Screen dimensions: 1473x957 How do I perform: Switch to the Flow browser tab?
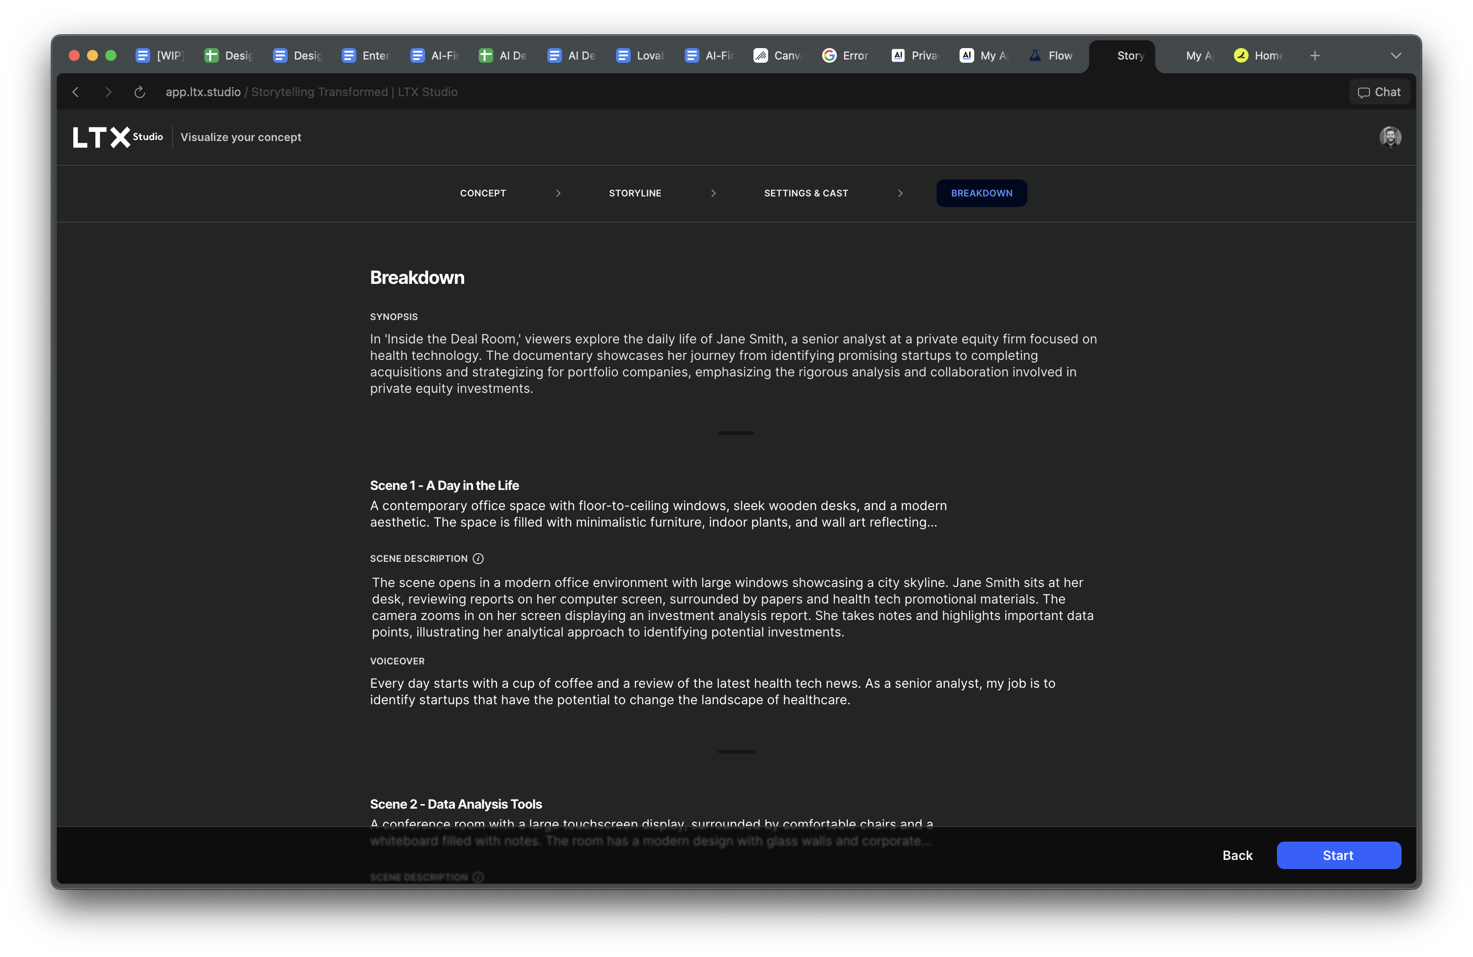pyautogui.click(x=1052, y=56)
